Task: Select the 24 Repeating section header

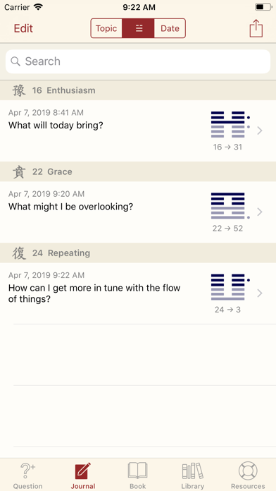Action: 138,253
